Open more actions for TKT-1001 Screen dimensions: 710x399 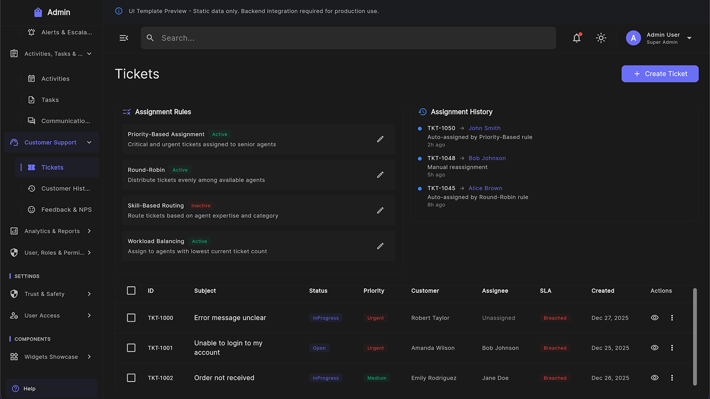tap(672, 347)
